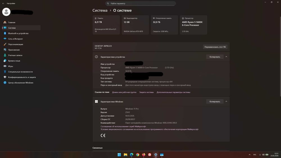Click the vertical scrollbar on the right
Viewport: 281px width, 158px height.
coord(280,56)
